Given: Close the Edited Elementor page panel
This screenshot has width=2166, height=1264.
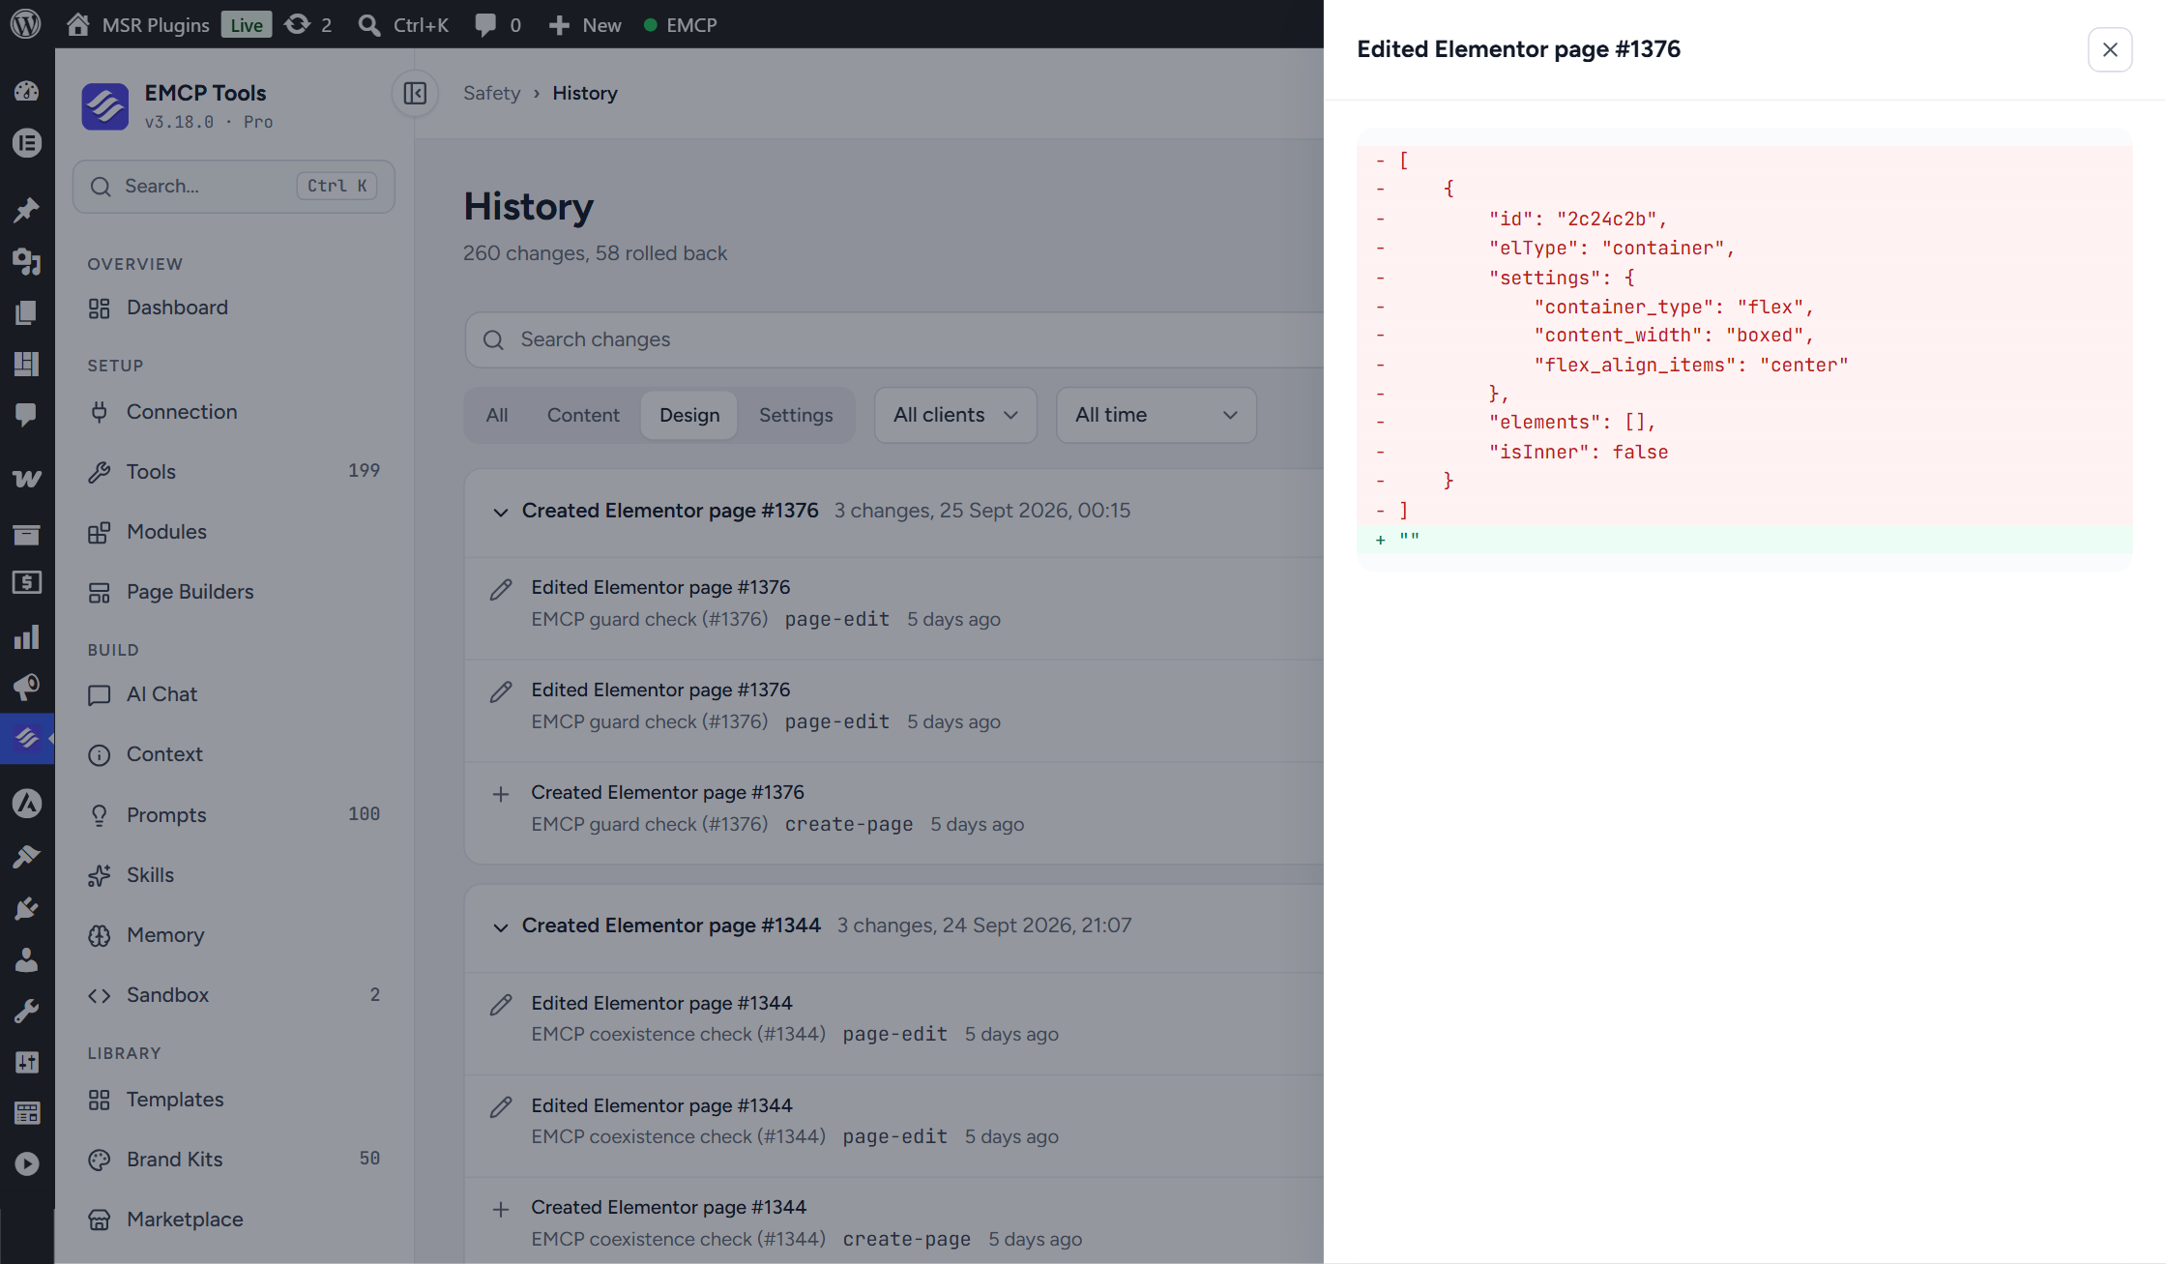Looking at the screenshot, I should click(x=2110, y=49).
